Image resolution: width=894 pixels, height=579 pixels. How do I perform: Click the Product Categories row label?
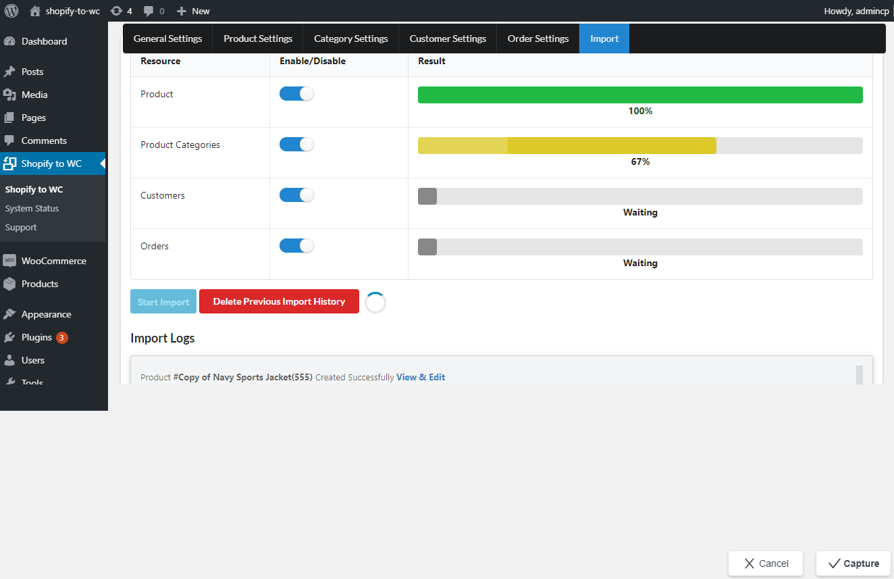[x=180, y=145]
